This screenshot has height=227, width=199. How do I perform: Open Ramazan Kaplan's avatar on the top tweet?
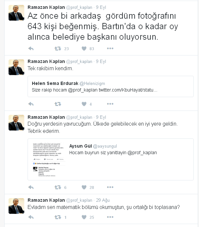tap(16, 13)
